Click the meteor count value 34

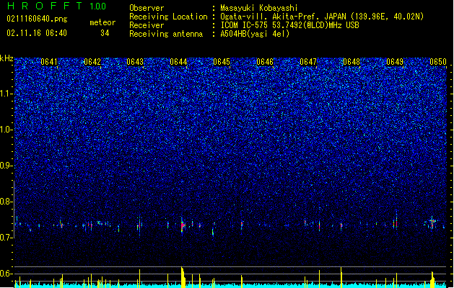tap(105, 33)
